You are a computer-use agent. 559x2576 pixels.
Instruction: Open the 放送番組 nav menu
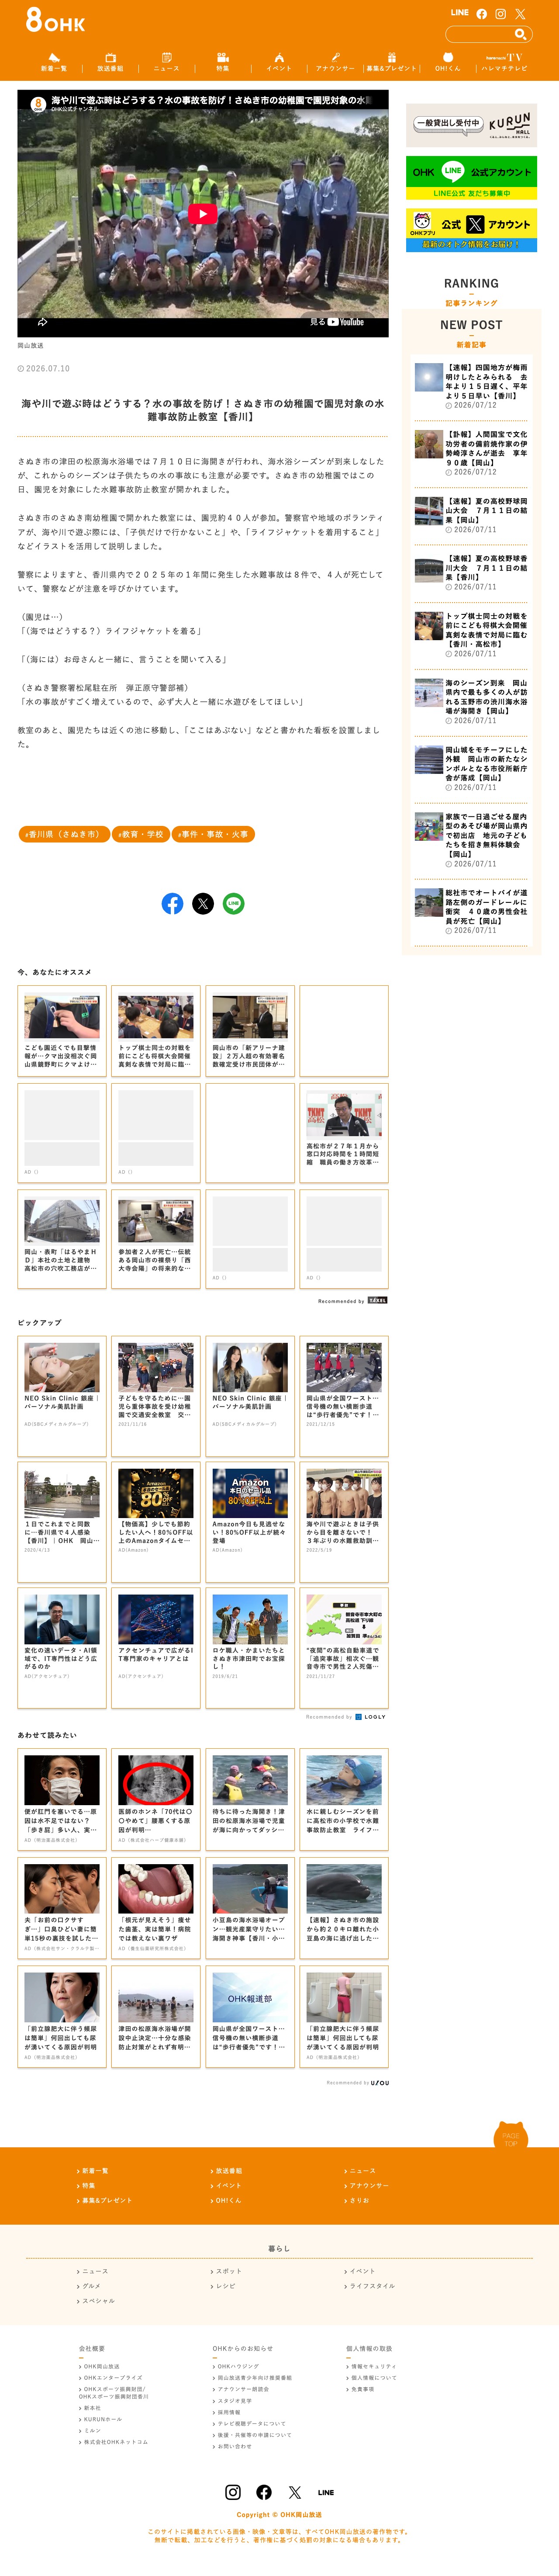(x=111, y=62)
